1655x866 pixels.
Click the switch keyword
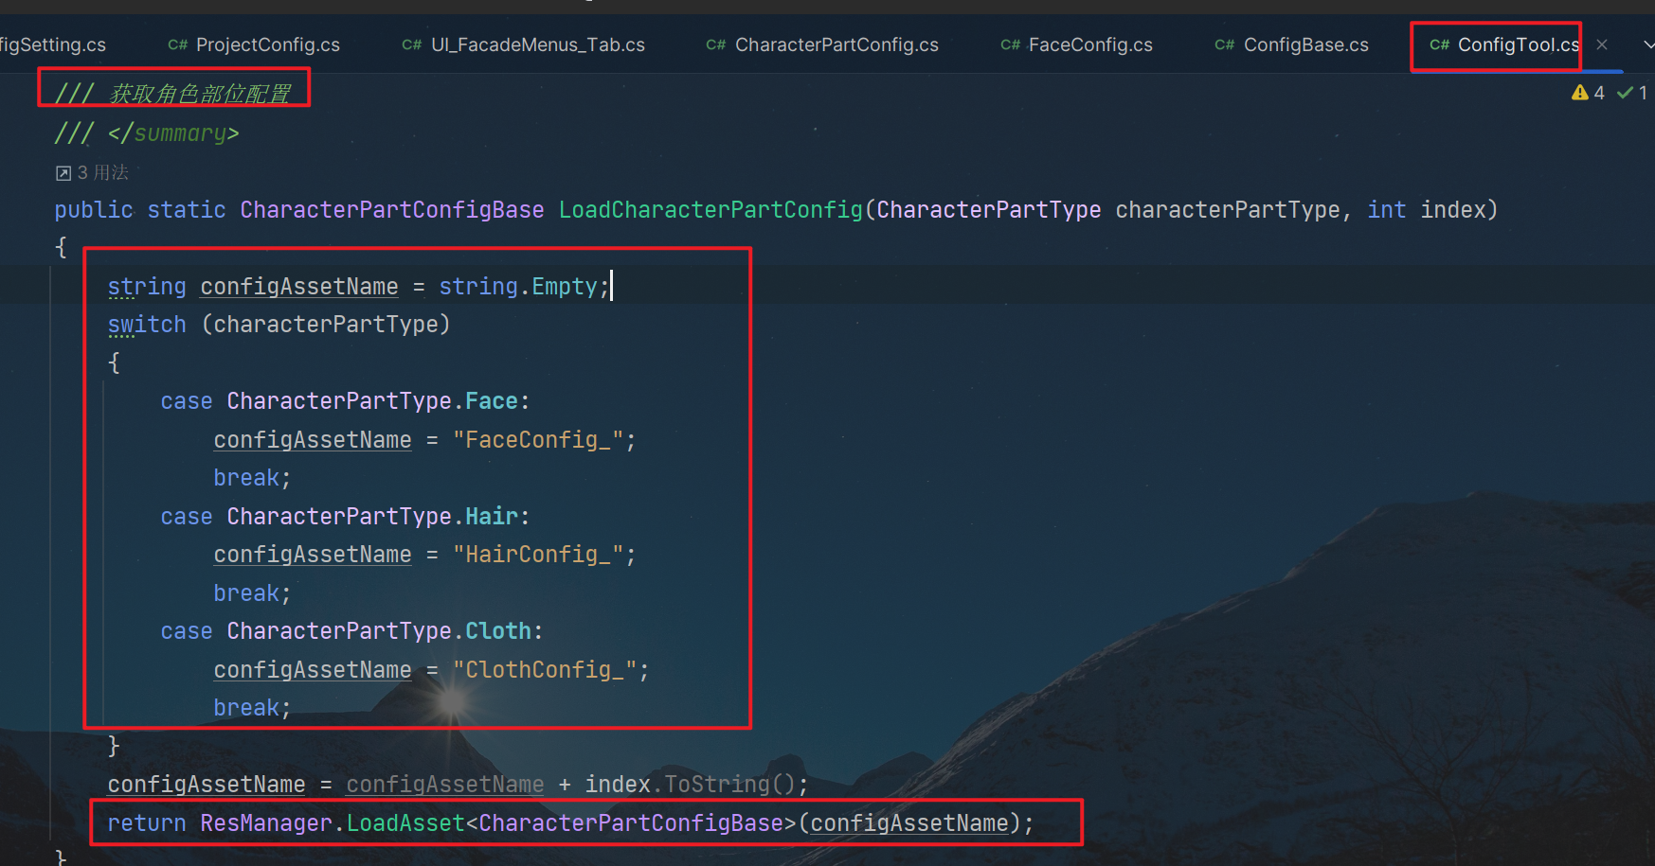[147, 325]
